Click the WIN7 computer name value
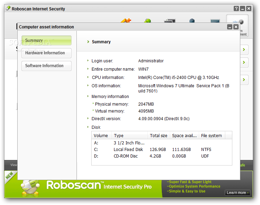Image resolution: width=260 pixels, height=205 pixels. point(143,69)
